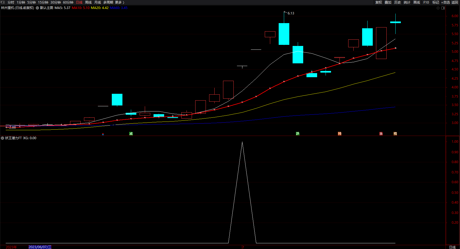The height and width of the screenshot is (249, 460).
Task: Click the green 减 event marker
Action: pos(131,133)
